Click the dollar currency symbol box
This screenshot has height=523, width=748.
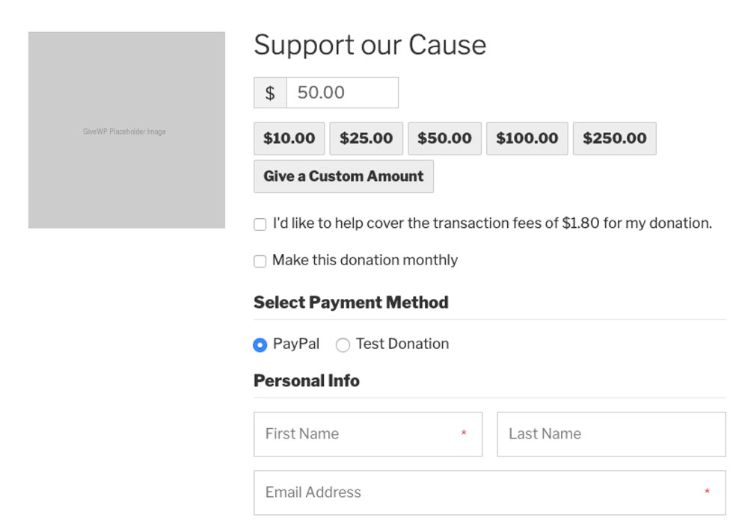point(270,93)
